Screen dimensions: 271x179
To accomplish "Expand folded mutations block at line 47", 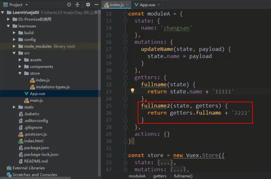I will [126, 170].
